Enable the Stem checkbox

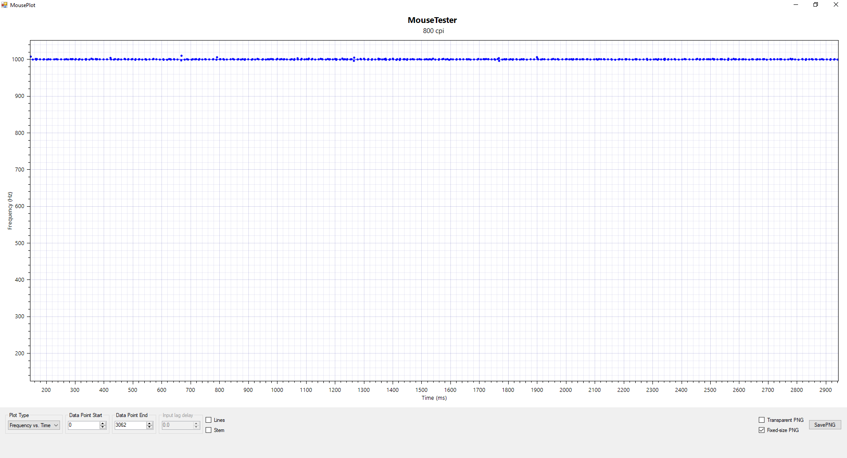(x=209, y=430)
